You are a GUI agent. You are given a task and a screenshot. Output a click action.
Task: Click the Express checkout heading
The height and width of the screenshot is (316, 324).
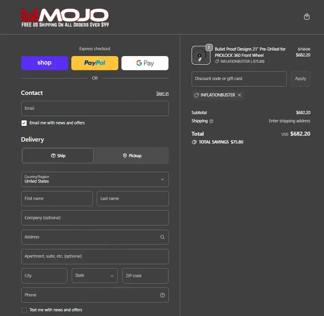(x=95, y=49)
